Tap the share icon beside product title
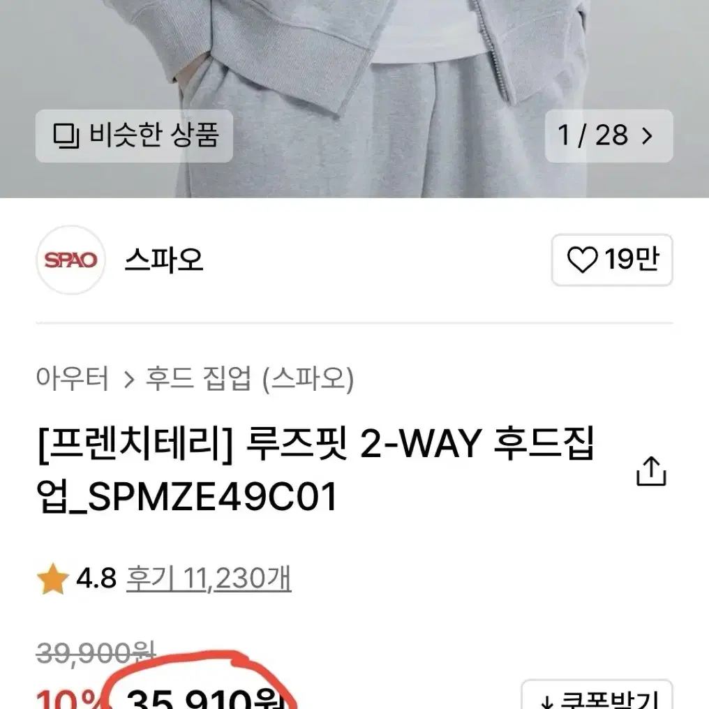This screenshot has width=709, height=709. [x=651, y=471]
